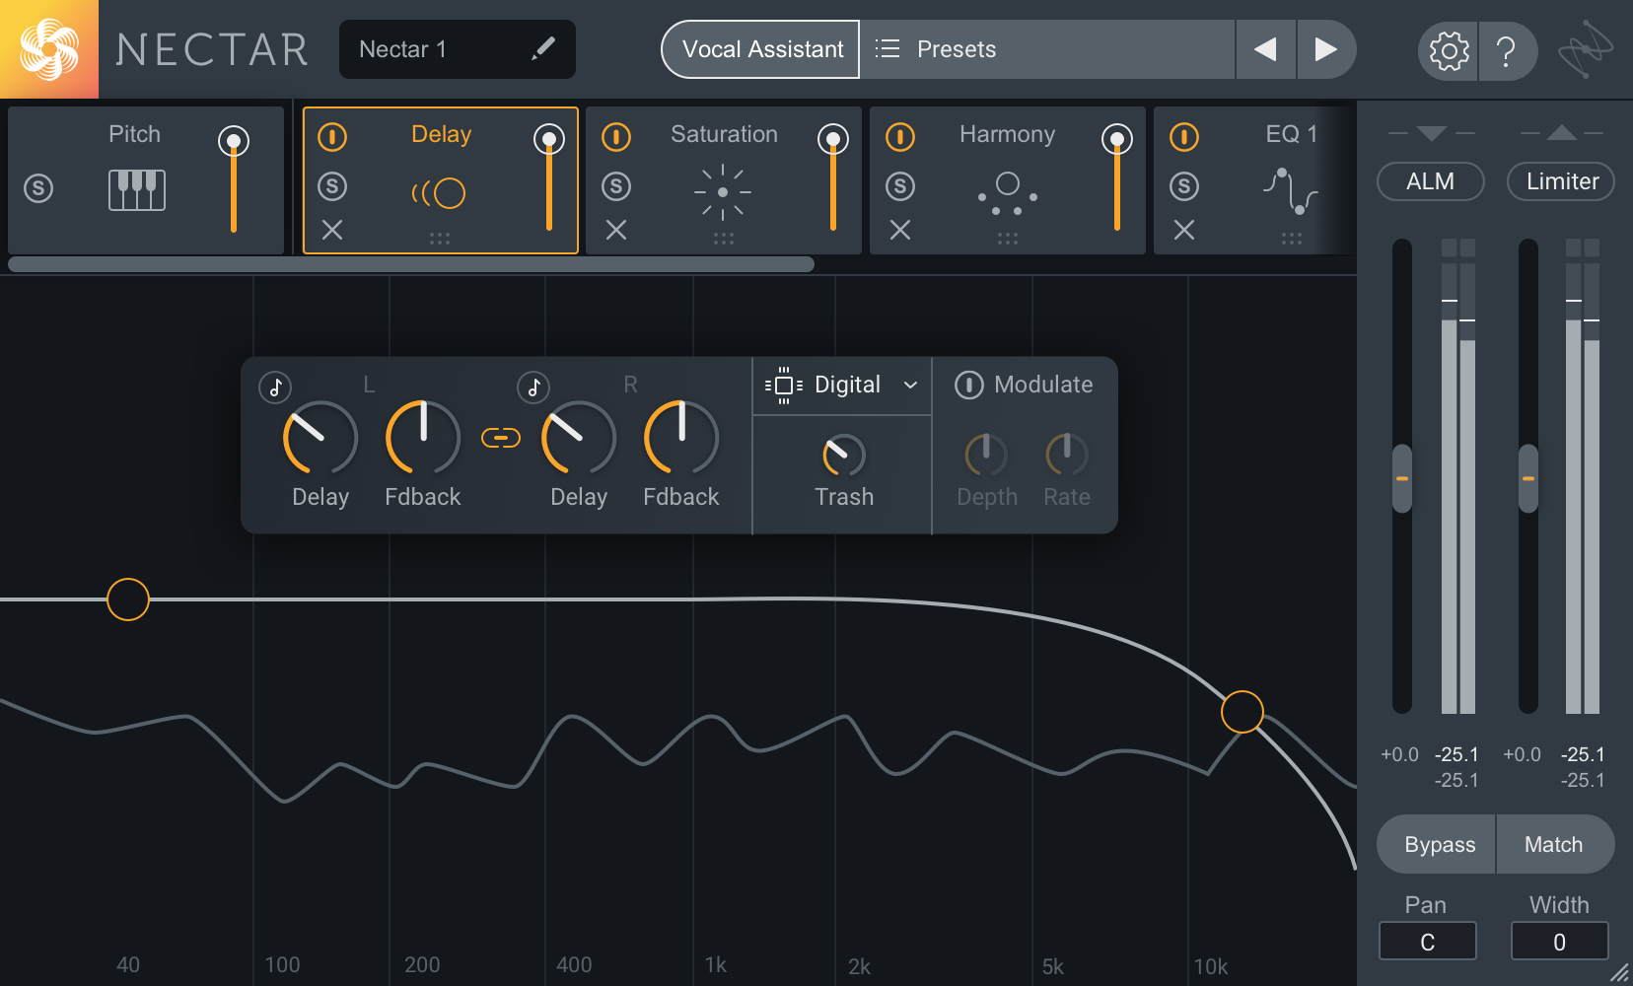Solo the Harmony module
The image size is (1633, 986).
point(900,186)
